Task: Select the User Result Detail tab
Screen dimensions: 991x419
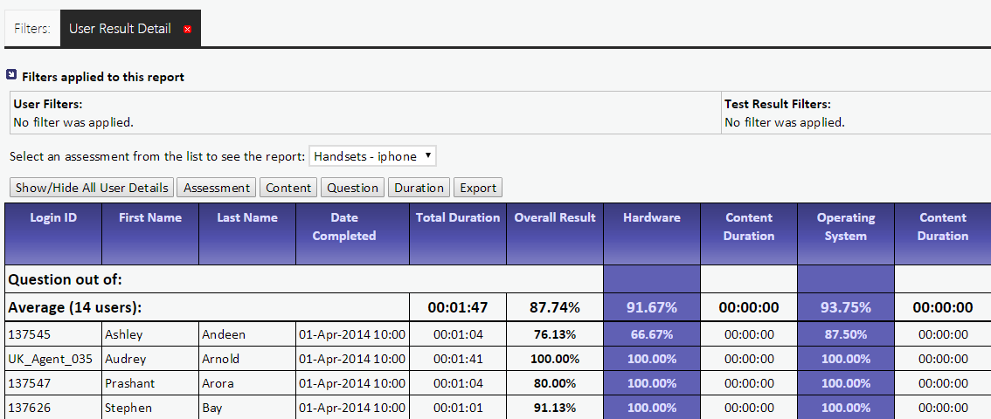Action: pos(120,28)
